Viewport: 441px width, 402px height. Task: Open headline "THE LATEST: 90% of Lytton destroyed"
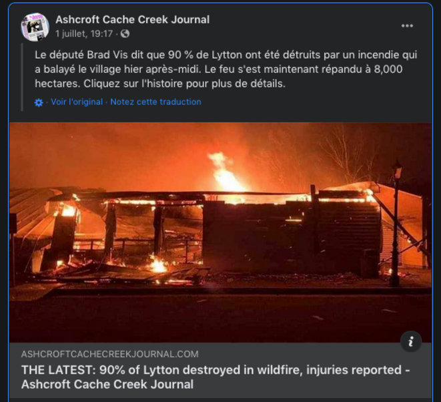[x=215, y=370]
